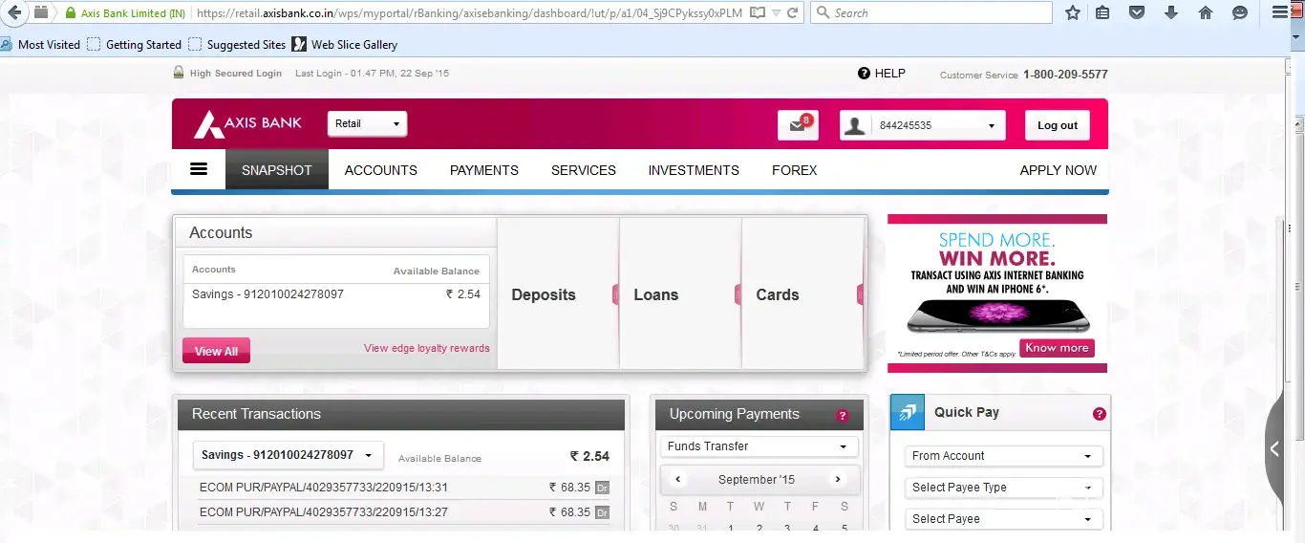Switch to the PAYMENTS tab

[x=483, y=170]
